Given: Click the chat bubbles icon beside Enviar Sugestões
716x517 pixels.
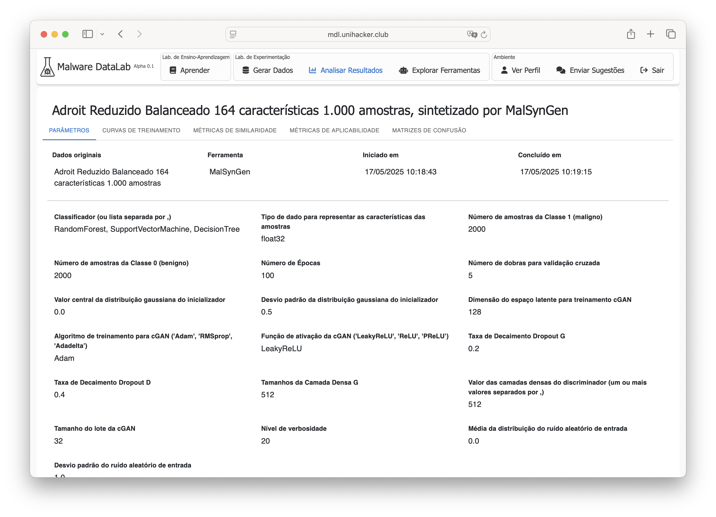Looking at the screenshot, I should pos(561,70).
